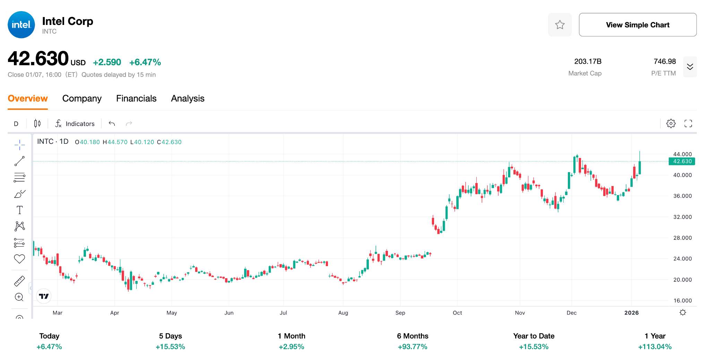Select the brush drawing tool
The image size is (710, 361).
coord(19,194)
